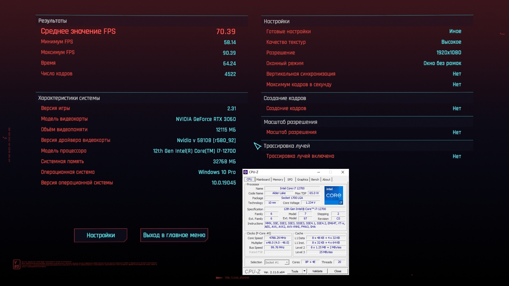The image size is (509, 286).
Task: Click the CPU-Z logo text at bottom
Action: click(252, 271)
